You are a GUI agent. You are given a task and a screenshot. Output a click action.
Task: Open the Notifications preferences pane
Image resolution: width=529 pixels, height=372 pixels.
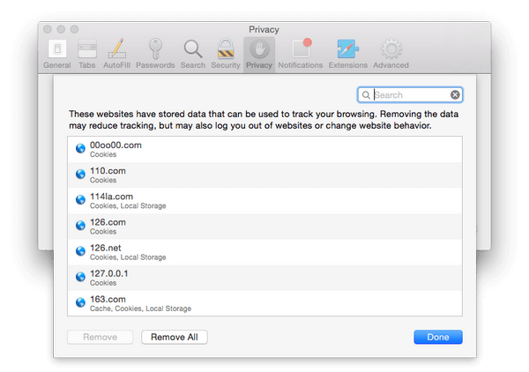300,53
